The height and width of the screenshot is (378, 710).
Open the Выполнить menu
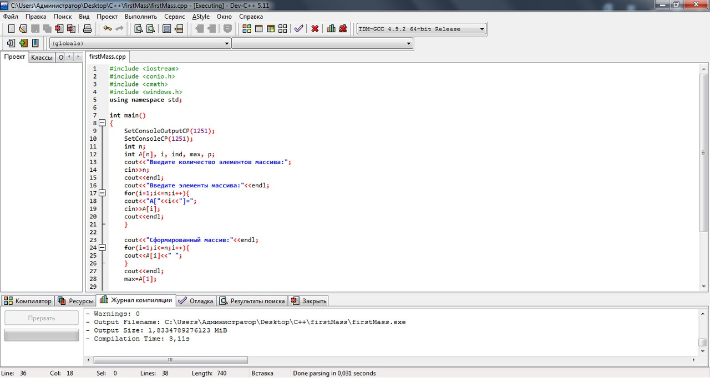click(141, 17)
